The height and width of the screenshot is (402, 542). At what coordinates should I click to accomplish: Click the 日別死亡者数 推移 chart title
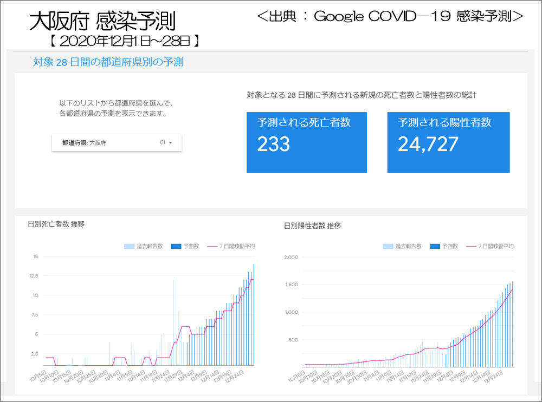click(56, 224)
